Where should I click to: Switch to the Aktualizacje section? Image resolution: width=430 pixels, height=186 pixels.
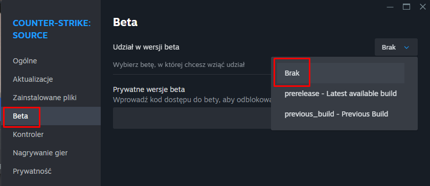[x=33, y=79]
